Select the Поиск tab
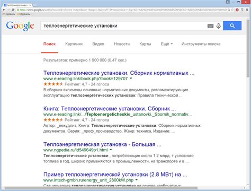 (49, 44)
